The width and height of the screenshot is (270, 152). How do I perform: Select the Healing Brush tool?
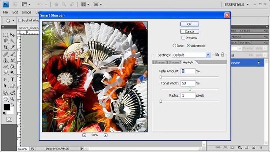click(x=5, y=54)
